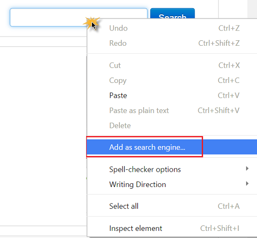257x238 pixels.
Task: Select Undo in context menu
Action: click(x=172, y=28)
